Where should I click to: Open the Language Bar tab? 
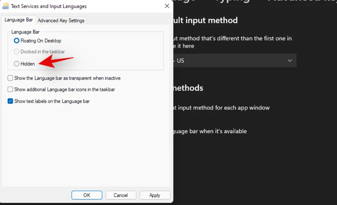point(19,20)
